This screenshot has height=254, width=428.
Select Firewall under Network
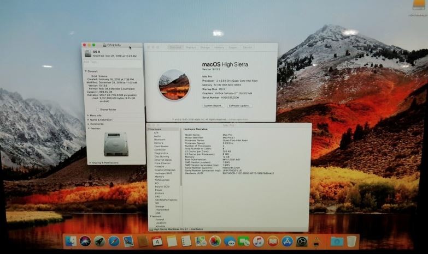[160, 220]
